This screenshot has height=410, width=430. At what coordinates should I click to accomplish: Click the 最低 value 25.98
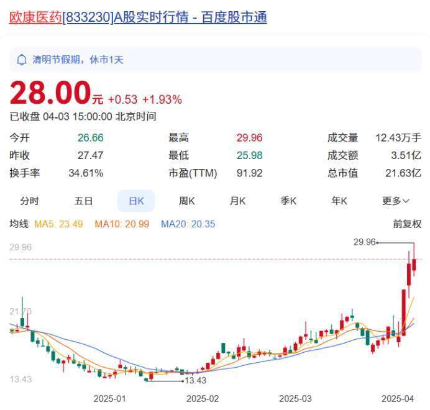[250, 155]
